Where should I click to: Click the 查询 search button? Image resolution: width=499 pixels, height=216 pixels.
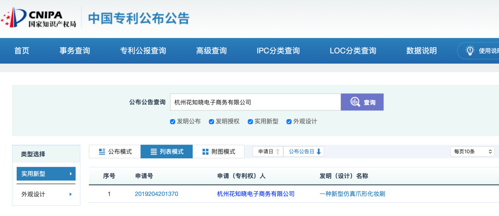tap(362, 102)
